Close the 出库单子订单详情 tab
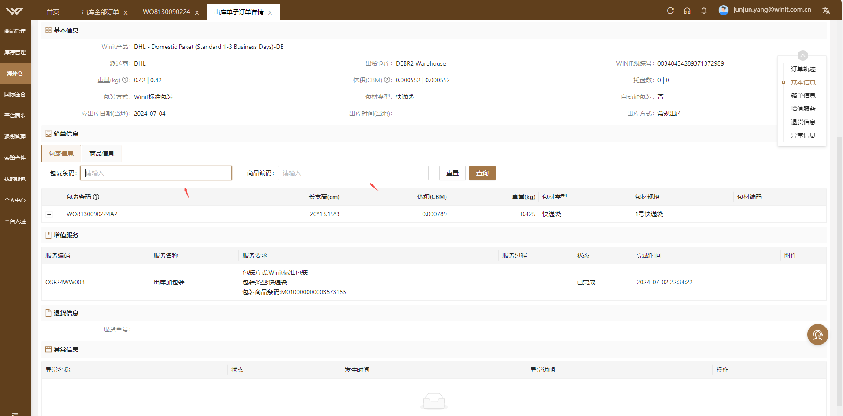Image resolution: width=843 pixels, height=416 pixels. (270, 12)
